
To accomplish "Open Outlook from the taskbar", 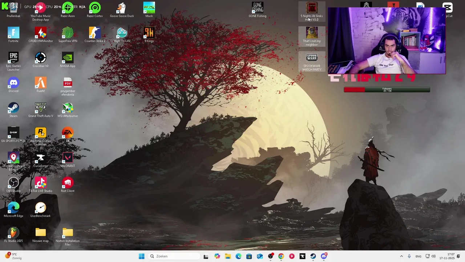I will 260,256.
